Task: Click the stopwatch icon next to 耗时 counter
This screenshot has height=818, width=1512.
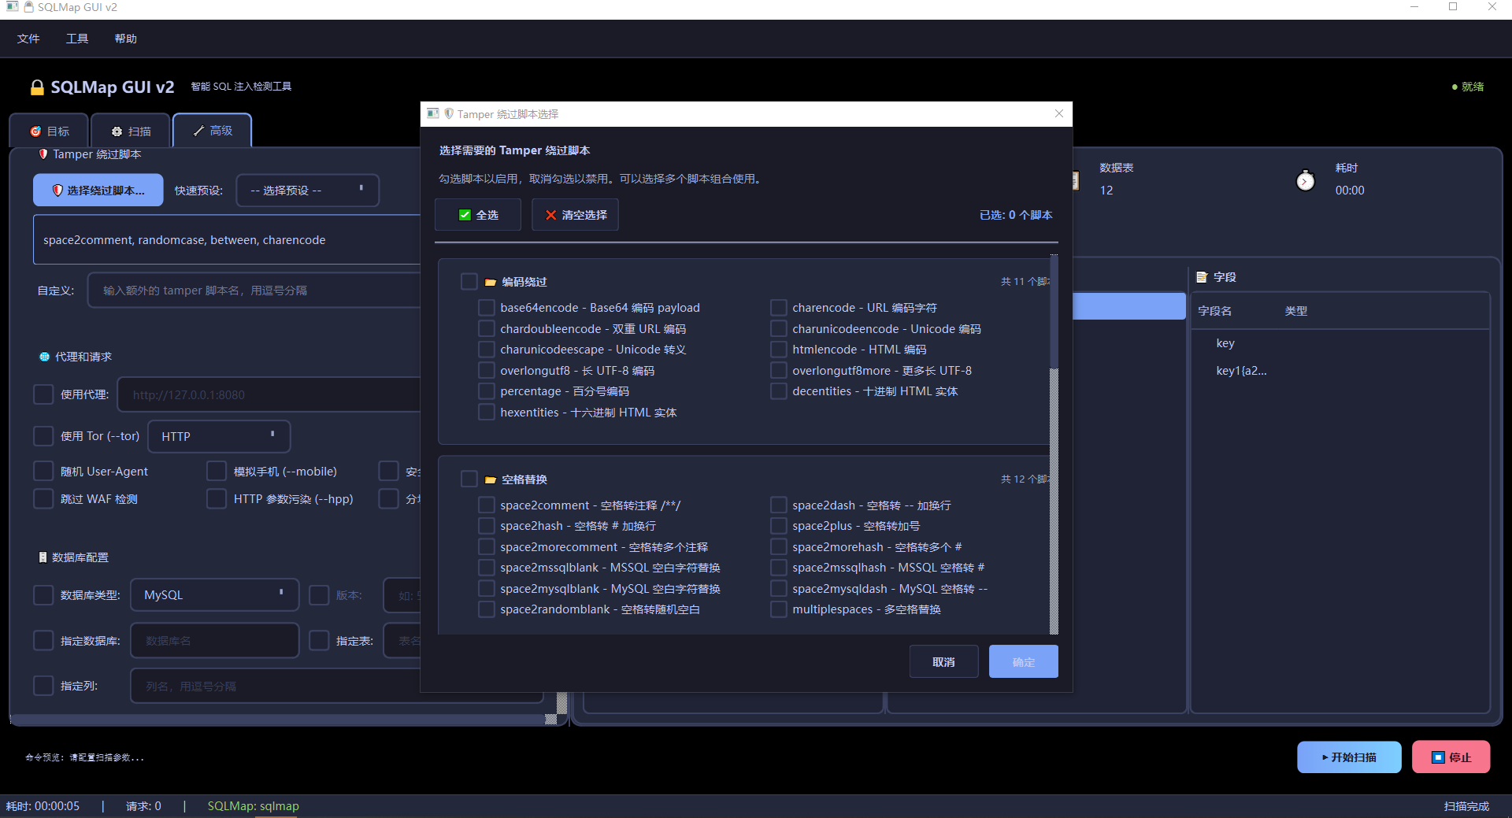Action: (x=1305, y=180)
